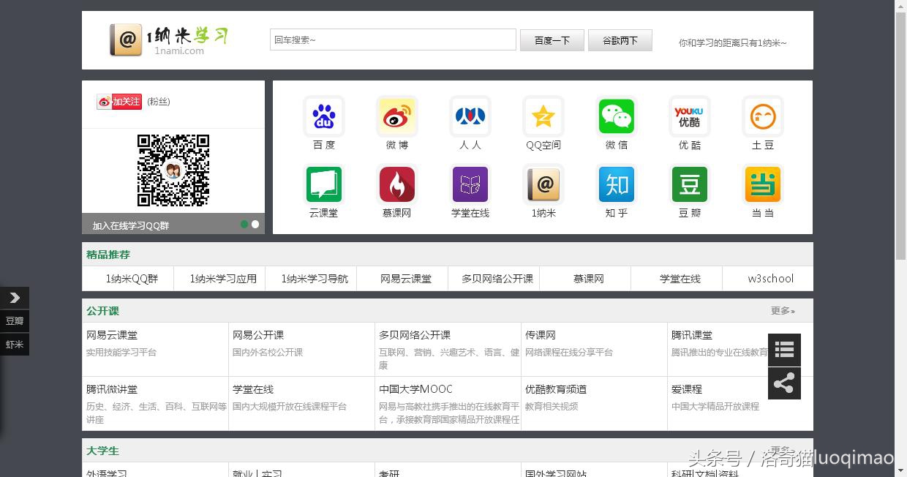Open the Baidu (百度) icon

[x=324, y=116]
